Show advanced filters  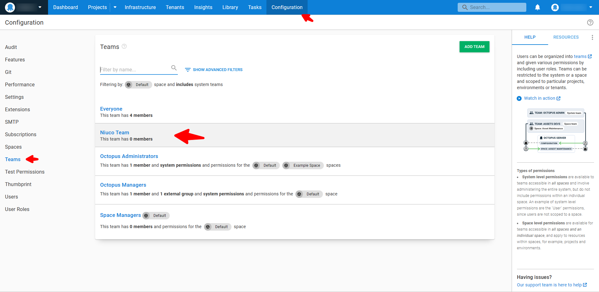(214, 70)
